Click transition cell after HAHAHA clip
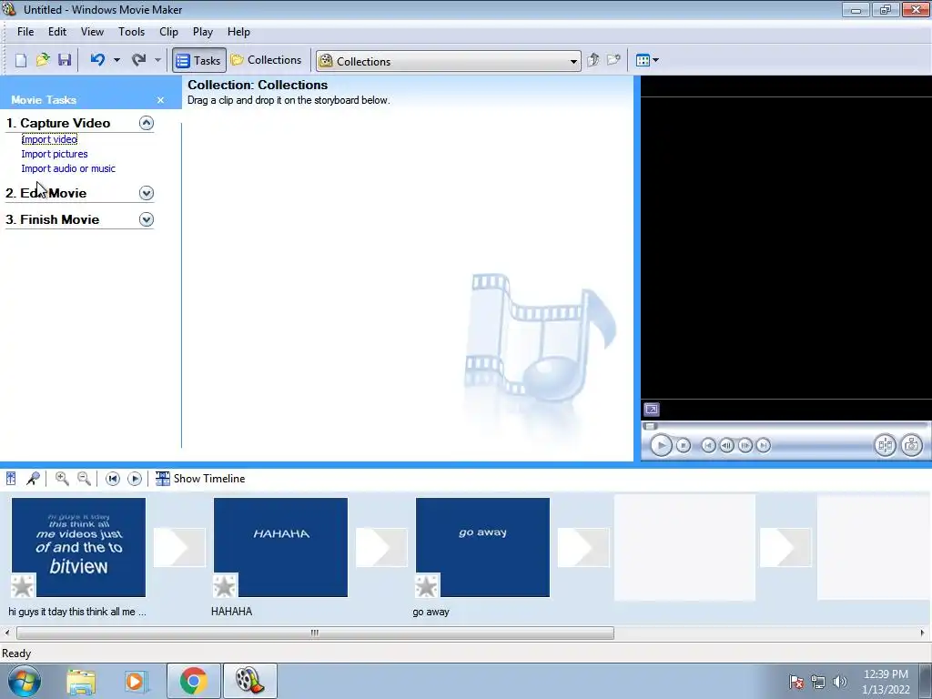 click(381, 547)
